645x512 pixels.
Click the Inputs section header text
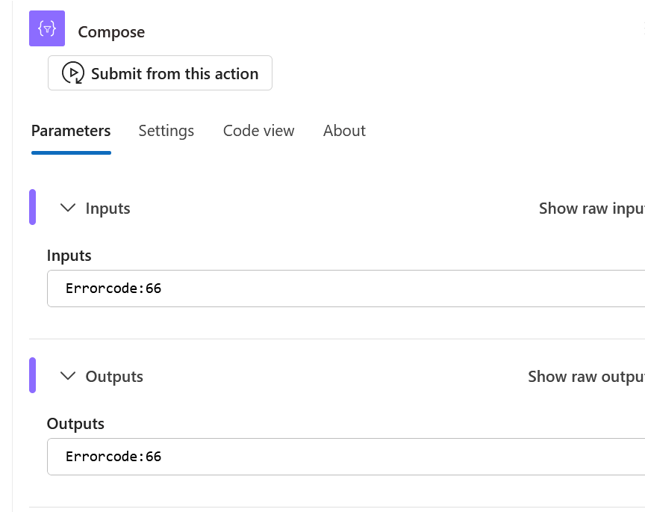coord(107,209)
